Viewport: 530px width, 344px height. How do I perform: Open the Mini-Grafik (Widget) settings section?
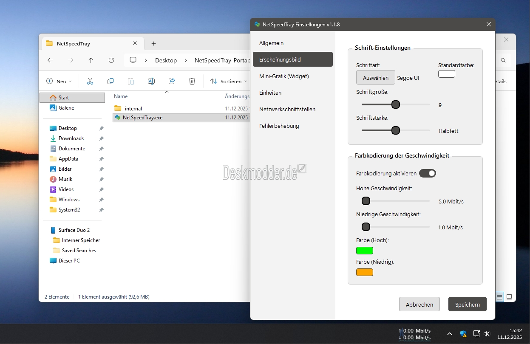(x=284, y=76)
